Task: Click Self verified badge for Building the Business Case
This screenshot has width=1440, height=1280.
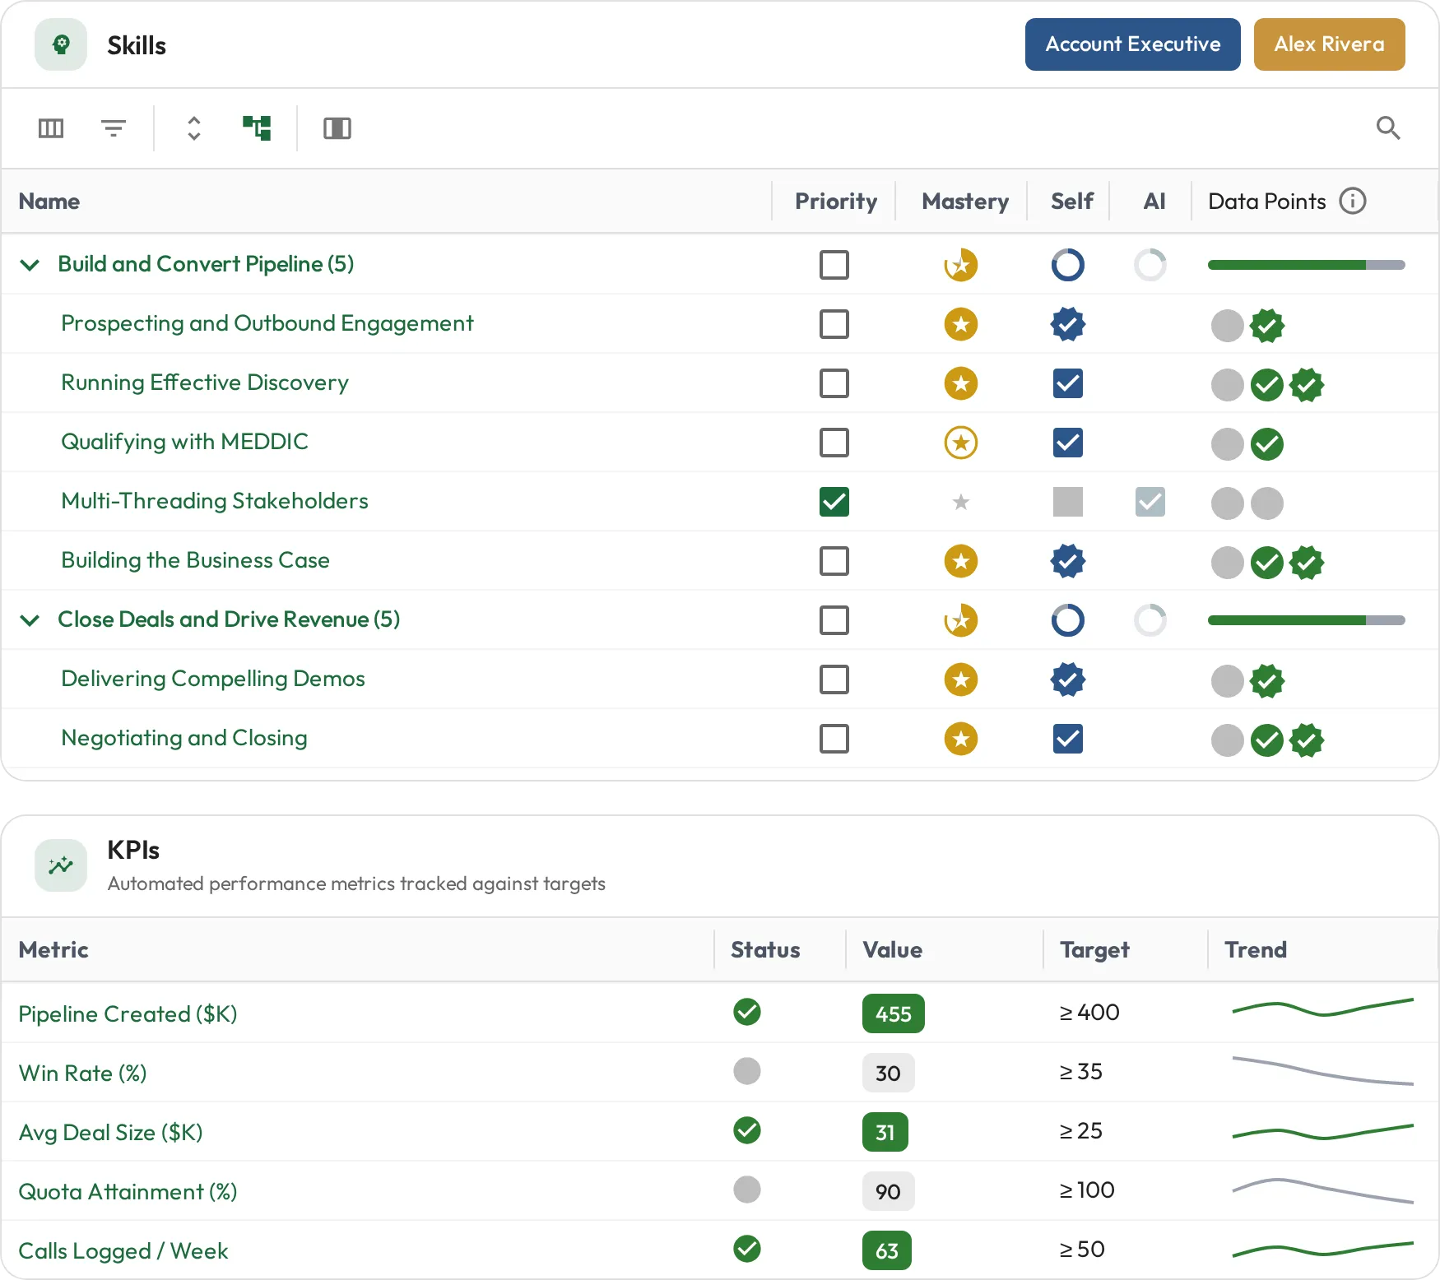Action: (1068, 561)
